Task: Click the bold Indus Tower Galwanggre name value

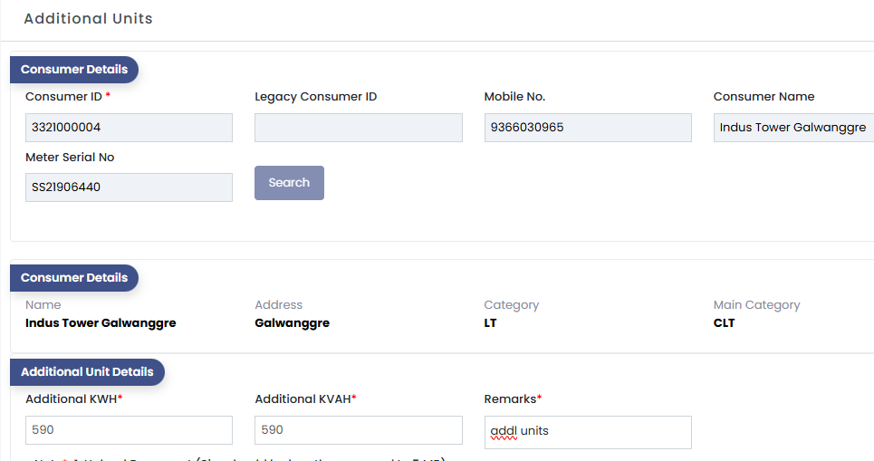Action: coord(101,323)
